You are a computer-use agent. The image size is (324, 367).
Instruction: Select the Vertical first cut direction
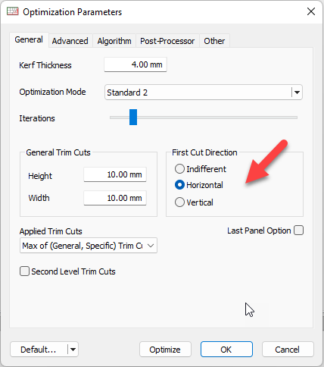coord(179,202)
